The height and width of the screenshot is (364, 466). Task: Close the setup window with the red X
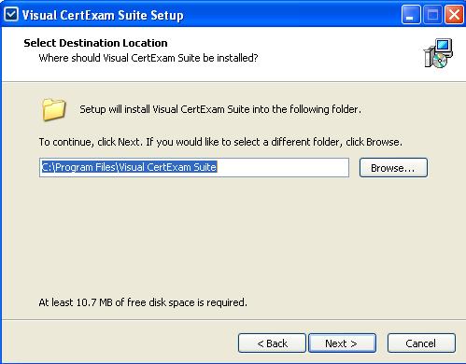pyautogui.click(x=454, y=14)
